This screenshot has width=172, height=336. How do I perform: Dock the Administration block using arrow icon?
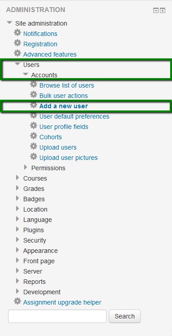(163, 10)
